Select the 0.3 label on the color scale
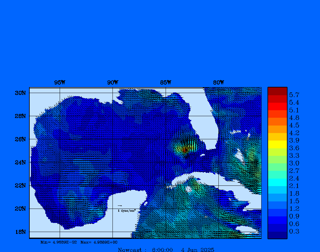This screenshot has height=252, width=320. pyautogui.click(x=294, y=231)
